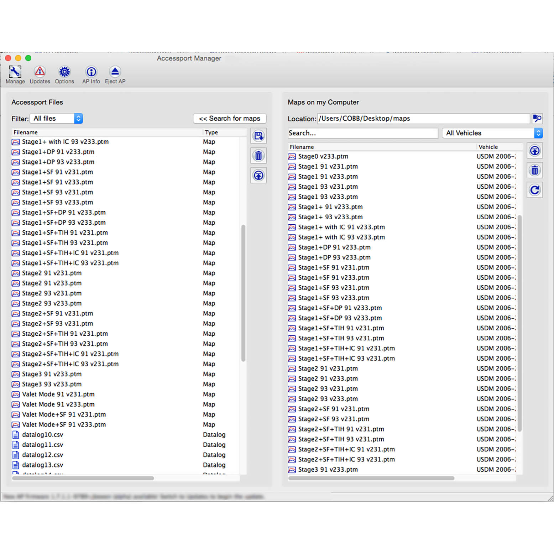This screenshot has width=554, height=554.
Task: Click Type column header in Accessport Files
Action: coord(225,132)
